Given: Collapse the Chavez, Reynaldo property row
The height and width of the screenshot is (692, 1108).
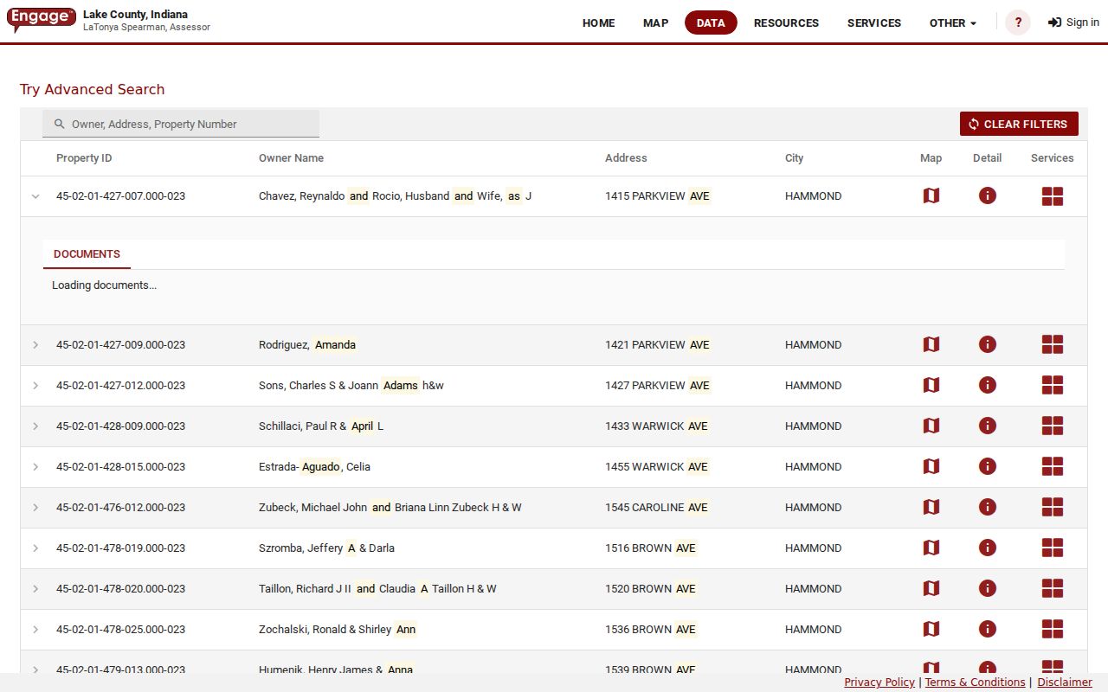Looking at the screenshot, I should (35, 196).
